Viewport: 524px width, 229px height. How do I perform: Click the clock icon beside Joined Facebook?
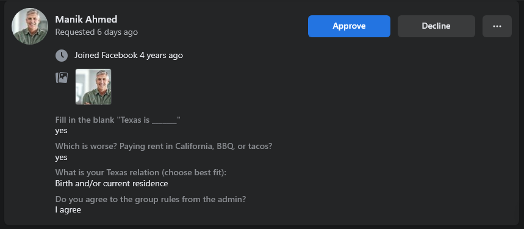[x=62, y=55]
